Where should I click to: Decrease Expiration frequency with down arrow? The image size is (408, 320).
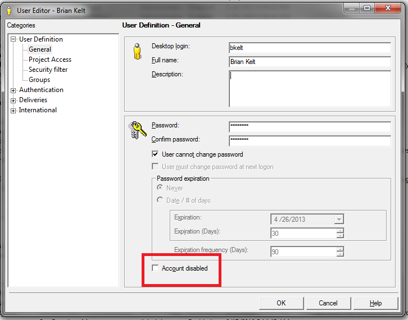click(340, 254)
